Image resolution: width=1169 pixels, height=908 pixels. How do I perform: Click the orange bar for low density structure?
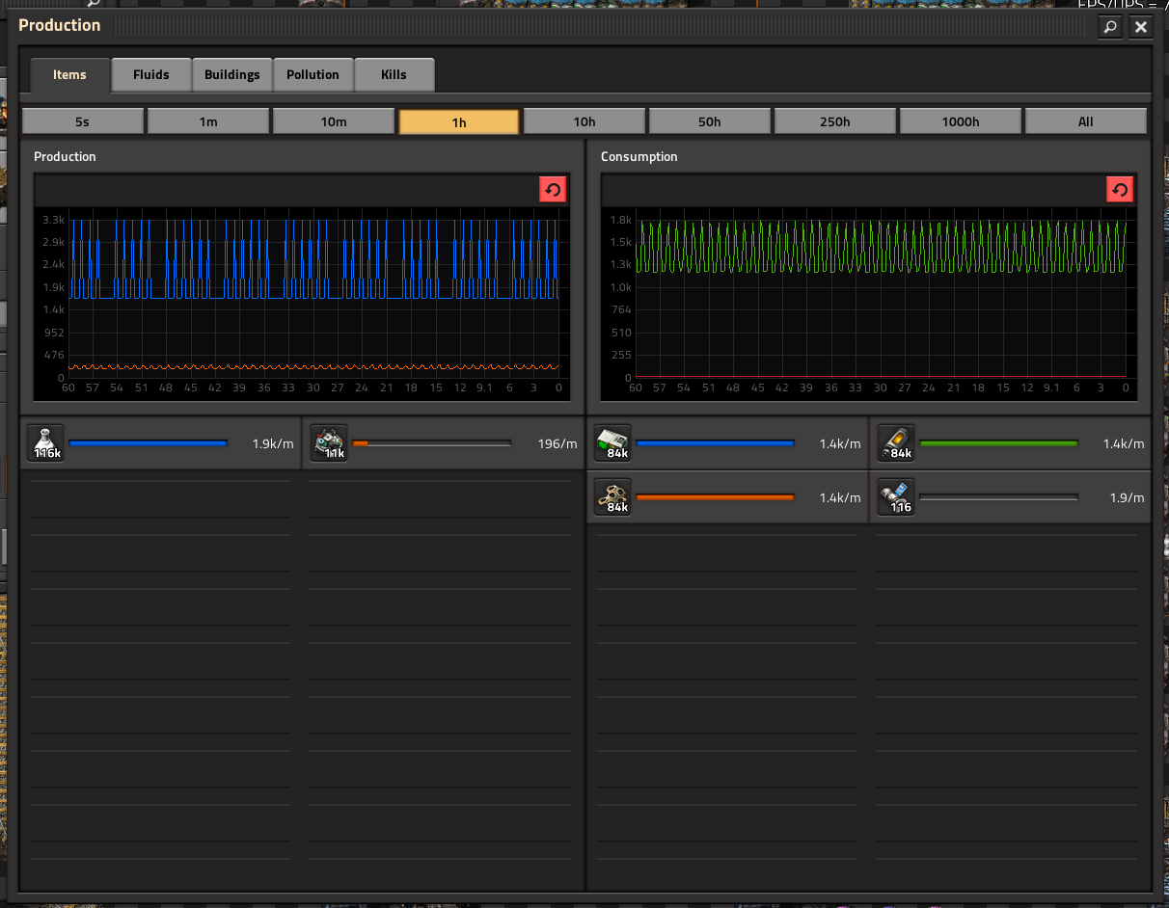(x=715, y=497)
